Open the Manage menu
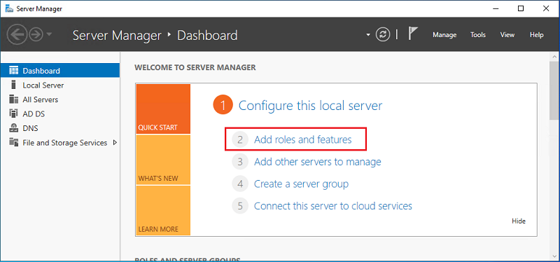This screenshot has height=262, width=560. coord(444,34)
